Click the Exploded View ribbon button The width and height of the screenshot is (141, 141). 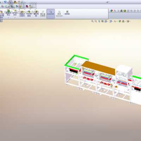tap(36, 13)
